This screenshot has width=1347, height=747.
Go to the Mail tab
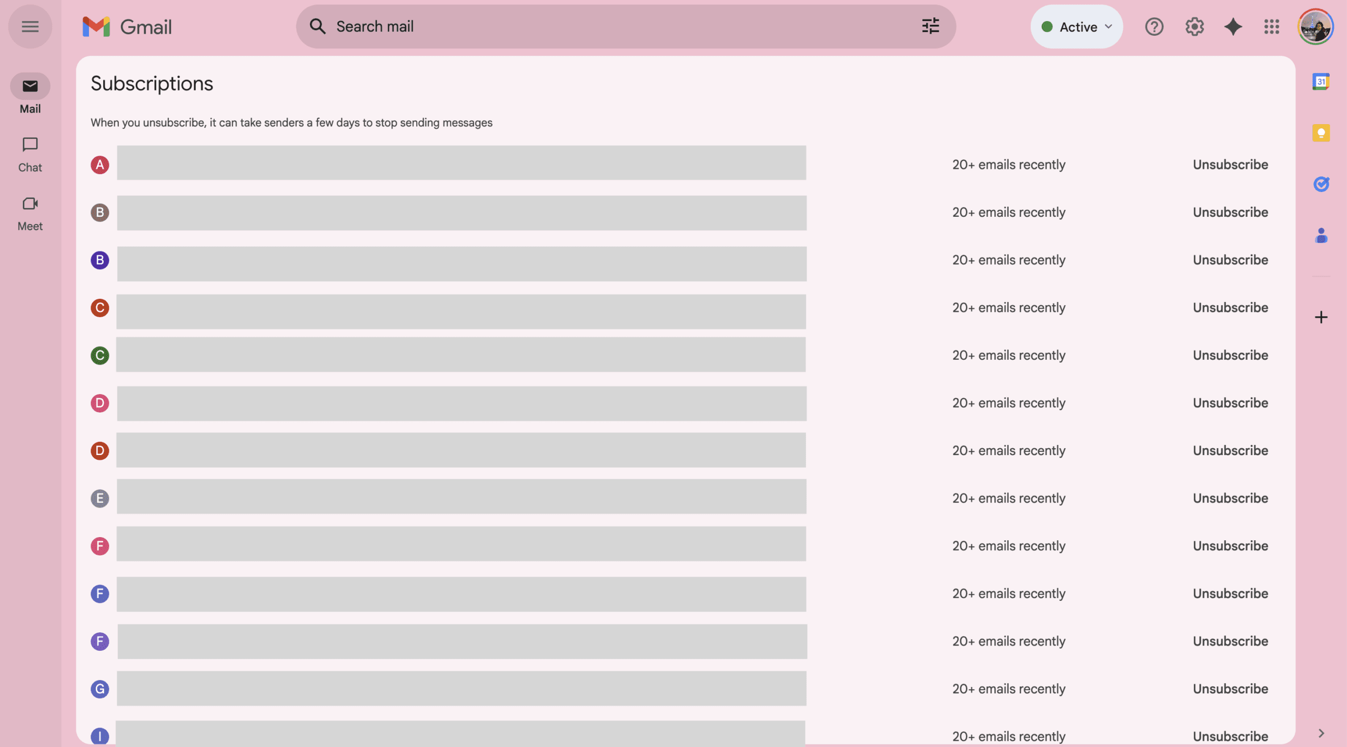pyautogui.click(x=30, y=95)
